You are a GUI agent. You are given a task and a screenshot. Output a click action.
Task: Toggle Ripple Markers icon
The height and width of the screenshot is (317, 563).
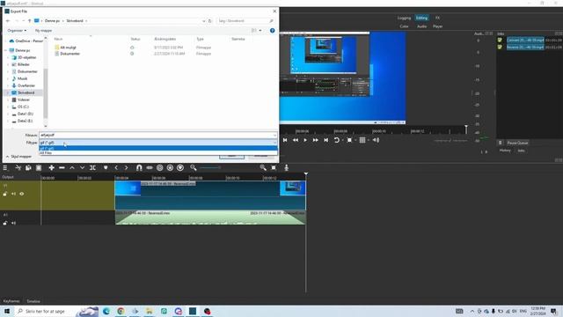click(180, 167)
